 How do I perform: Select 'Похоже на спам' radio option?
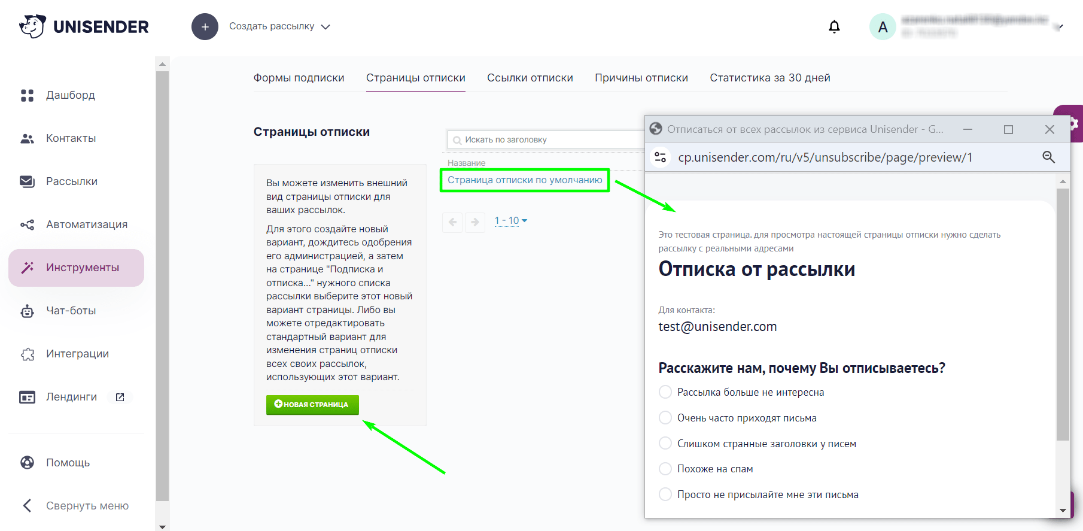coord(665,469)
